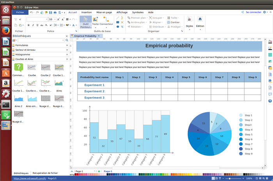Open Firefox from the Ubuntu dock
The width and height of the screenshot is (273, 181).
6,31
